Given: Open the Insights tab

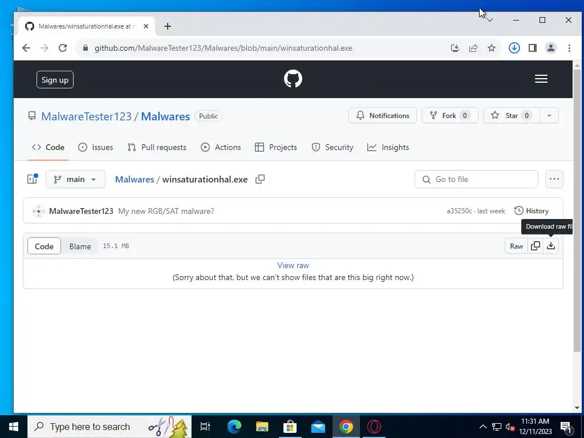Looking at the screenshot, I should 388,147.
